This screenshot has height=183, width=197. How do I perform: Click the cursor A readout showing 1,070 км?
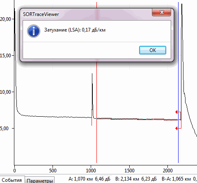[89, 179]
